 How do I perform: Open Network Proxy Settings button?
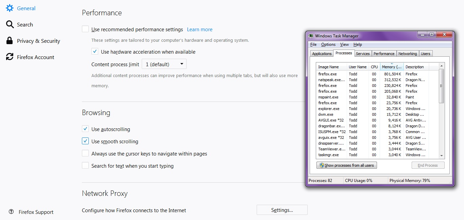tap(282, 210)
